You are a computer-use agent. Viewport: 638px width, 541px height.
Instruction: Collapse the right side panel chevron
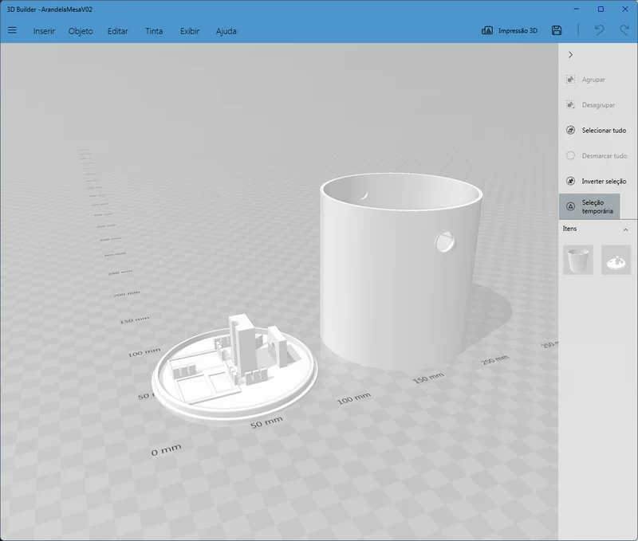(x=570, y=54)
